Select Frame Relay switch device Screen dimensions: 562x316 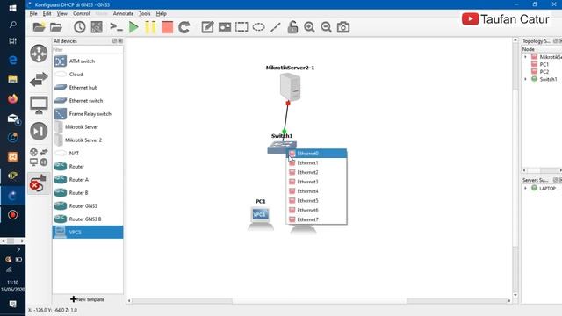88,114
